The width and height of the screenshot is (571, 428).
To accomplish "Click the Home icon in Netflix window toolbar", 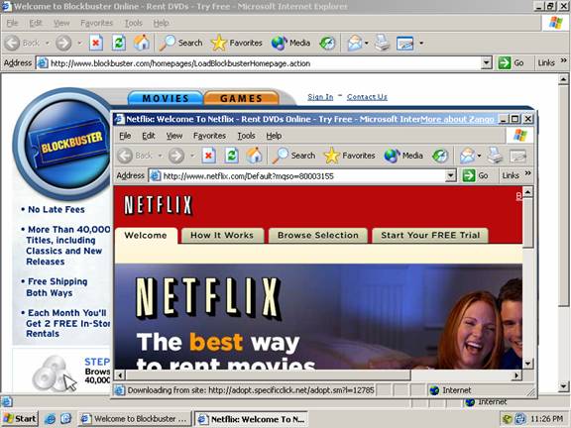I will 254,156.
